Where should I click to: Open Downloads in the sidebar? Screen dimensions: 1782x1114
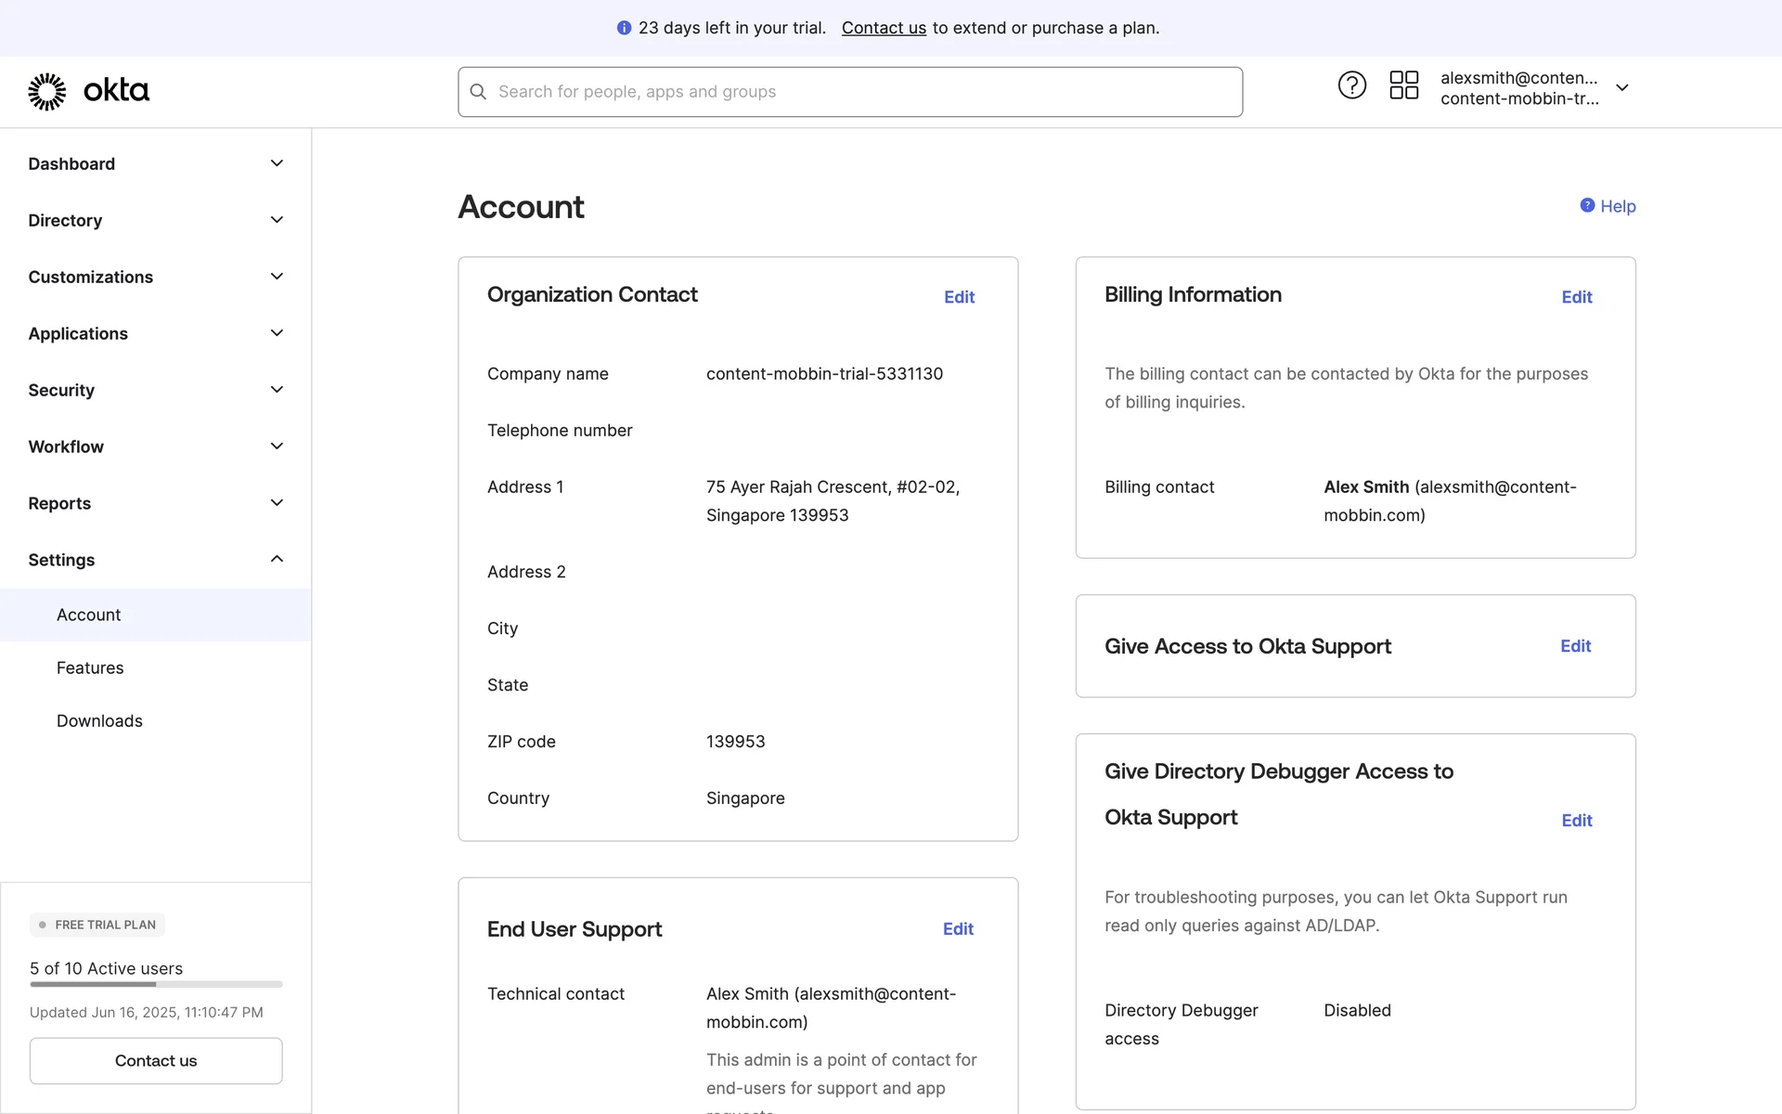99,720
